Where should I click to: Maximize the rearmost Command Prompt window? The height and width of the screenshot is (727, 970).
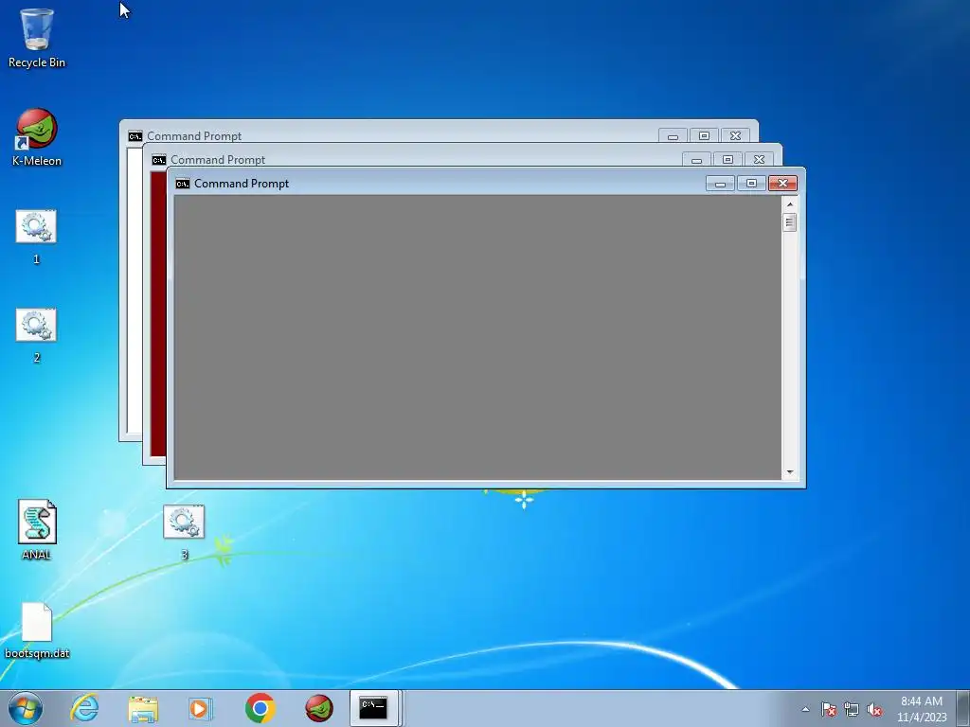click(x=705, y=136)
